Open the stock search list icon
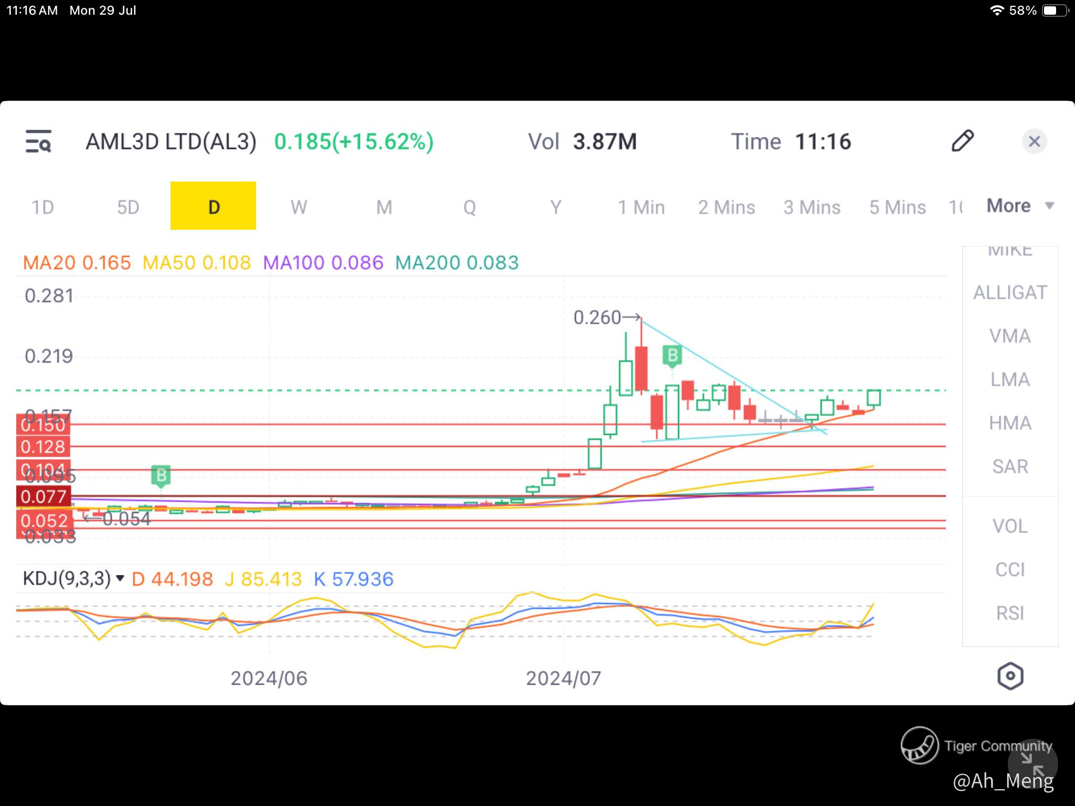The height and width of the screenshot is (806, 1075). click(38, 142)
